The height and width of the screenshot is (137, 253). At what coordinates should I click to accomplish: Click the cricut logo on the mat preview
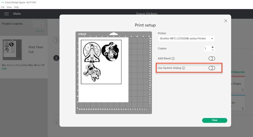tap(82, 34)
